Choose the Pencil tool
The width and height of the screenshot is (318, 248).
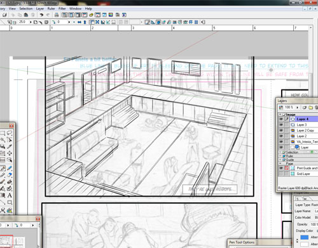(3, 175)
